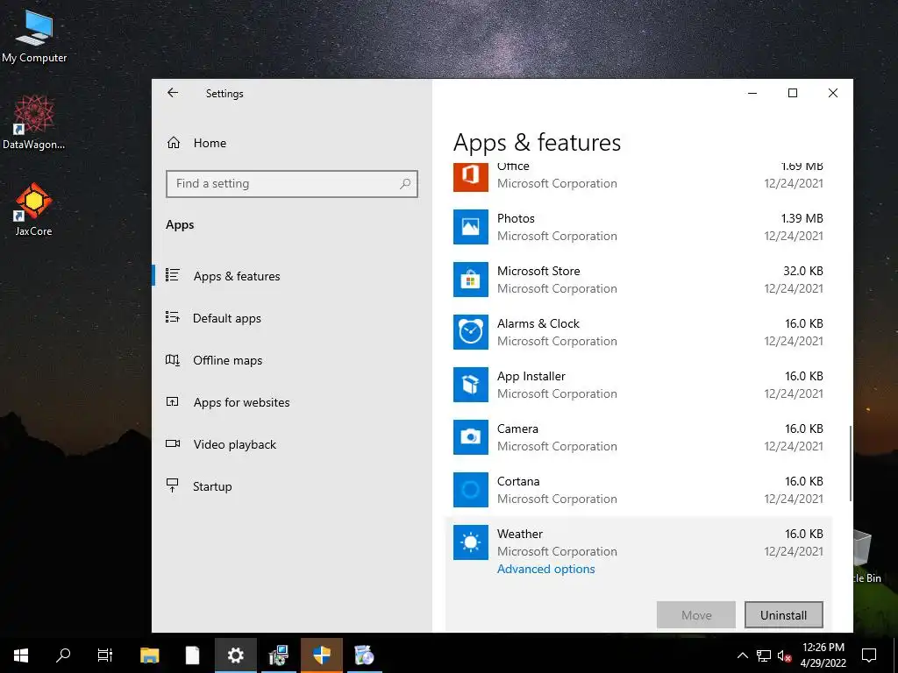Click the Cortana app icon

[x=470, y=490]
